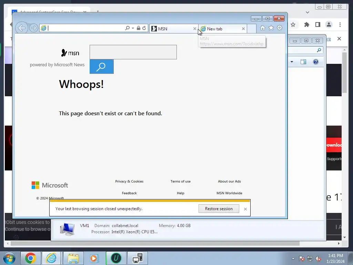353x265 pixels.
Task: Open the Windows Start button
Action: point(9,258)
